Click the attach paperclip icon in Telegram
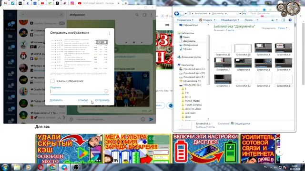The width and height of the screenshot is (305, 171). [71, 119]
